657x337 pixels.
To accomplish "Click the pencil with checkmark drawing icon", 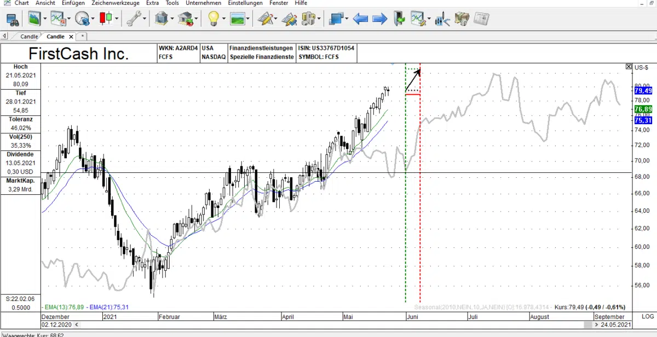I will tap(289, 19).
